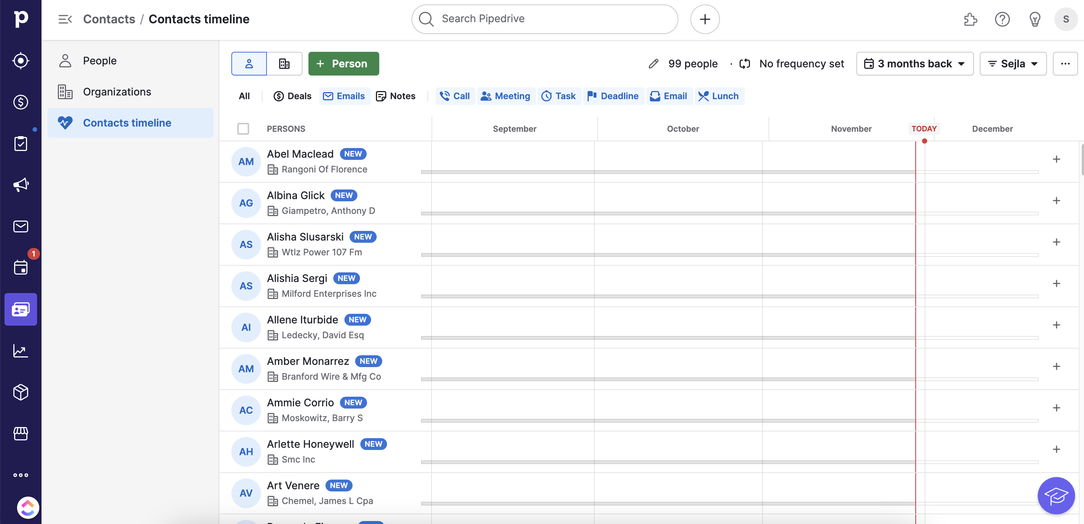Click the green + Person button
The height and width of the screenshot is (524, 1084).
[343, 63]
